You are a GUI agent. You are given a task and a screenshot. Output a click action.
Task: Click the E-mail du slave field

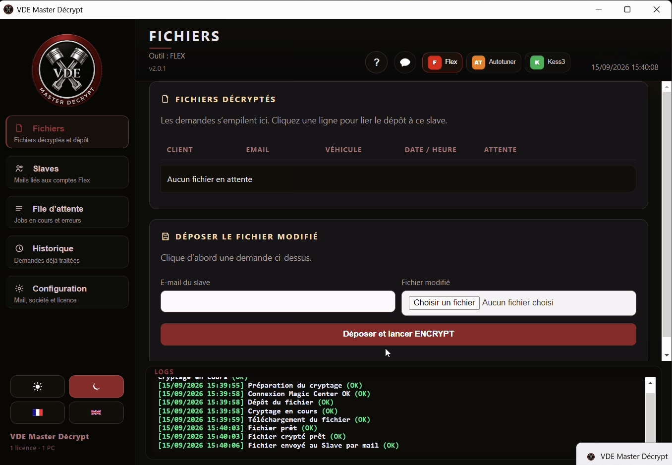278,302
